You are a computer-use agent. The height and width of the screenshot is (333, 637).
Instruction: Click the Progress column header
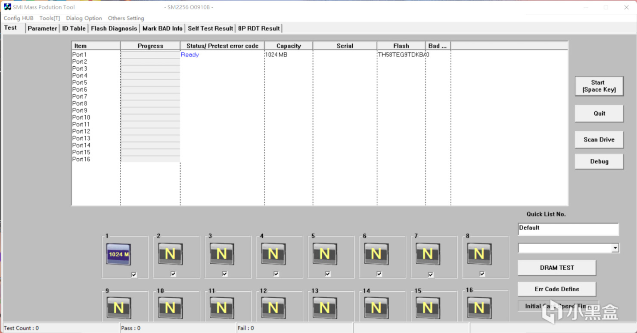pyautogui.click(x=150, y=46)
